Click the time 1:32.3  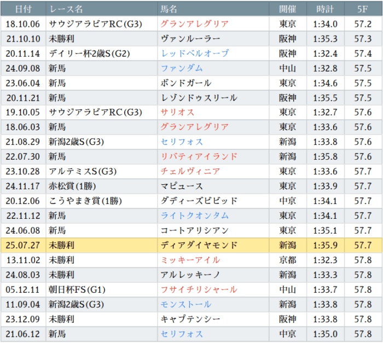(x=326, y=260)
